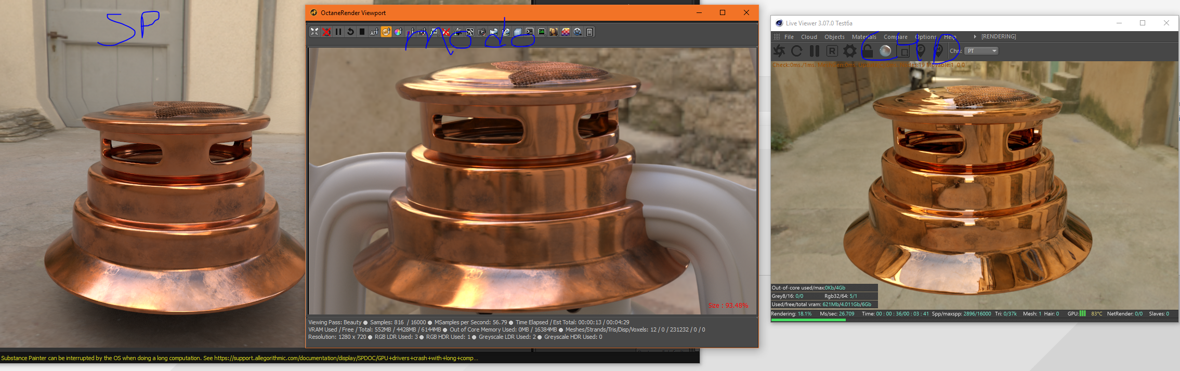The width and height of the screenshot is (1180, 371).
Task: Click the 'Samples: 816 / 16000' status text
Action: [398, 322]
